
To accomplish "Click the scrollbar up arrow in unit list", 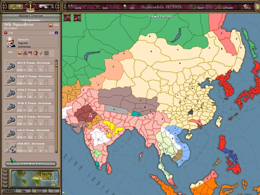I will (x=56, y=61).
